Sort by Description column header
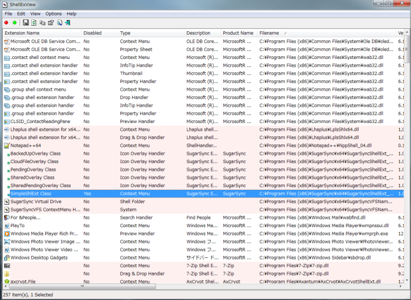 click(202, 33)
